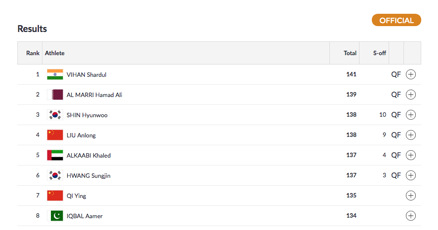This screenshot has height=230, width=438.
Task: Expand LIU Anlong result details
Action: (x=411, y=135)
